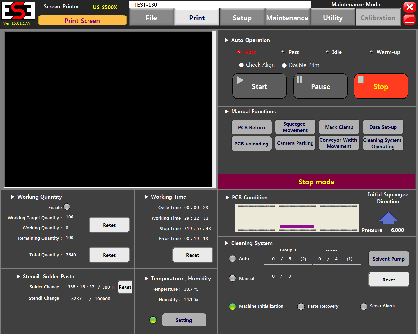Image resolution: width=418 pixels, height=334 pixels.
Task: Toggle the Working Quantity Enable switch
Action: click(x=67, y=207)
